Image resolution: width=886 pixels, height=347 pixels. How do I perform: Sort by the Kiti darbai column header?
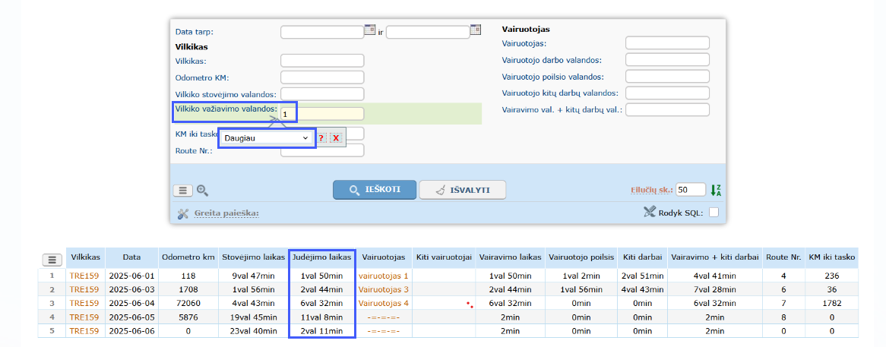[x=642, y=257]
